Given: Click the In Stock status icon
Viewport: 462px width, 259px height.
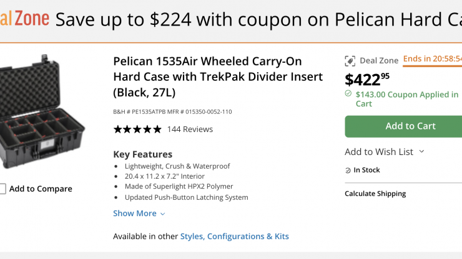Looking at the screenshot, I should click(x=348, y=170).
